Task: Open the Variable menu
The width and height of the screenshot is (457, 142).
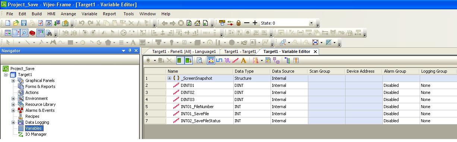Action: coord(89,14)
